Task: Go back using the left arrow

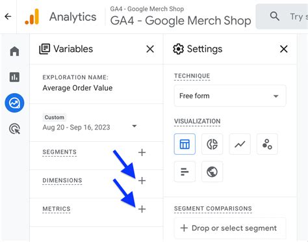Action: [8, 16]
